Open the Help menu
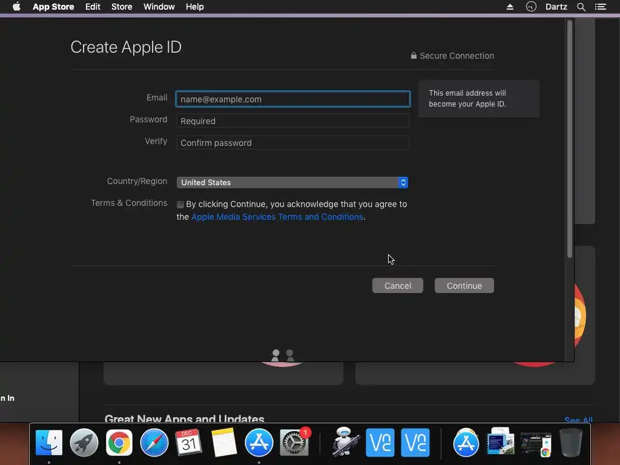620x465 pixels. (195, 7)
